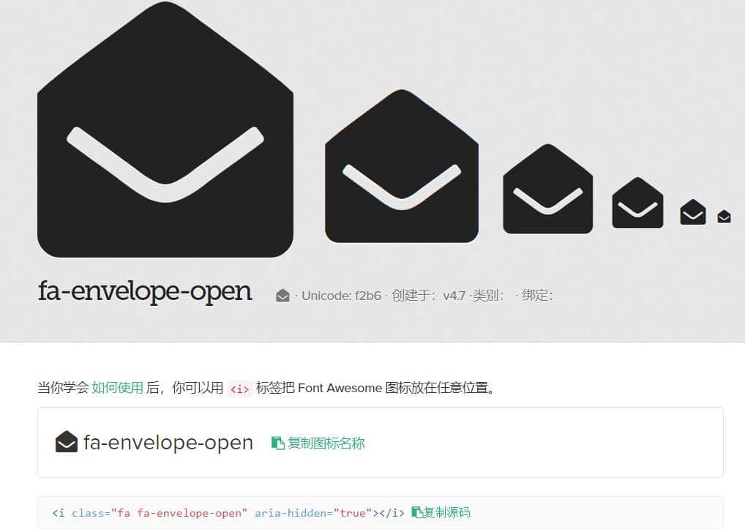Image resolution: width=745 pixels, height=532 pixels.
Task: Click the smallest envelope-open icon preview
Action: (x=724, y=217)
